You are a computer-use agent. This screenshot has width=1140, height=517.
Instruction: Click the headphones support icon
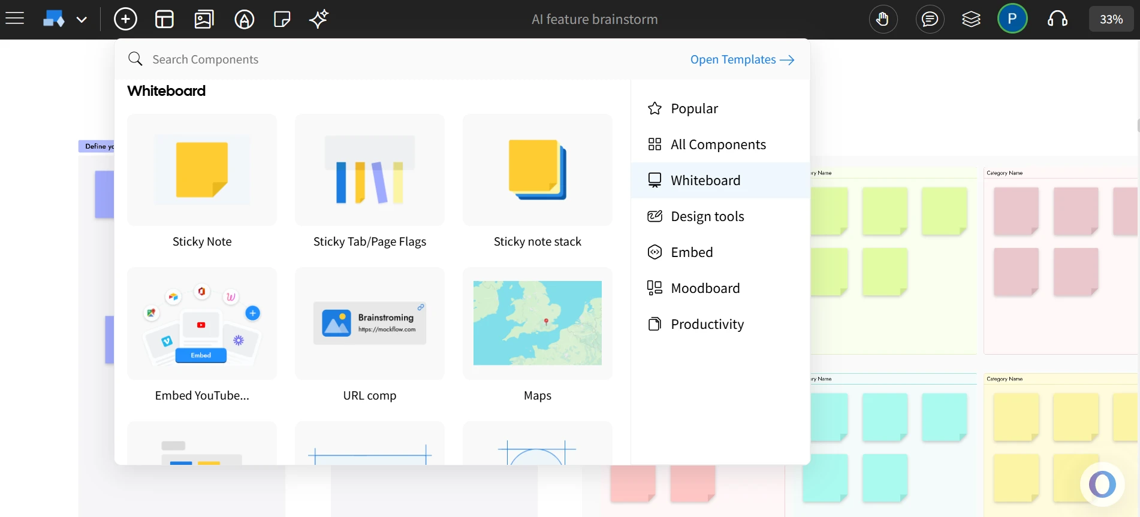pyautogui.click(x=1057, y=19)
